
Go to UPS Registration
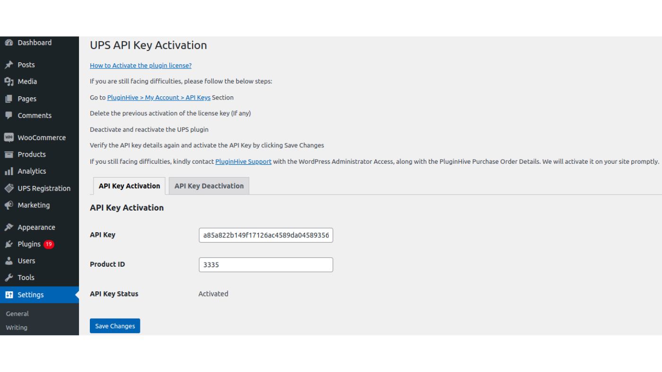[44, 188]
